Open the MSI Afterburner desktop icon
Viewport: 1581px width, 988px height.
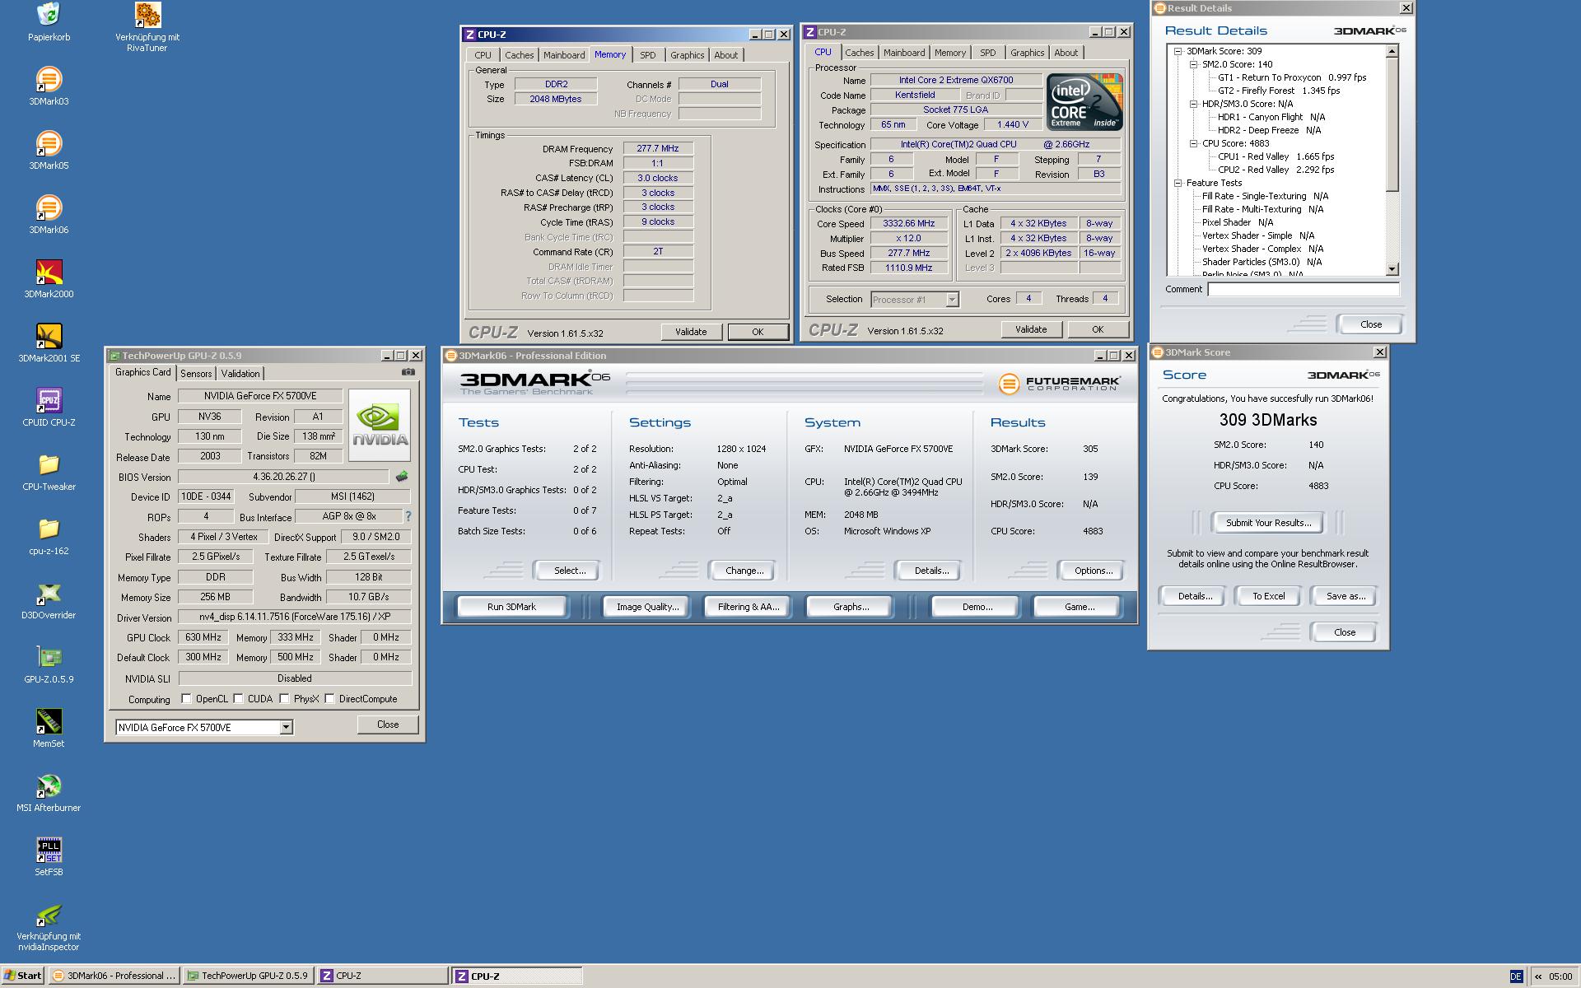pyautogui.click(x=49, y=786)
